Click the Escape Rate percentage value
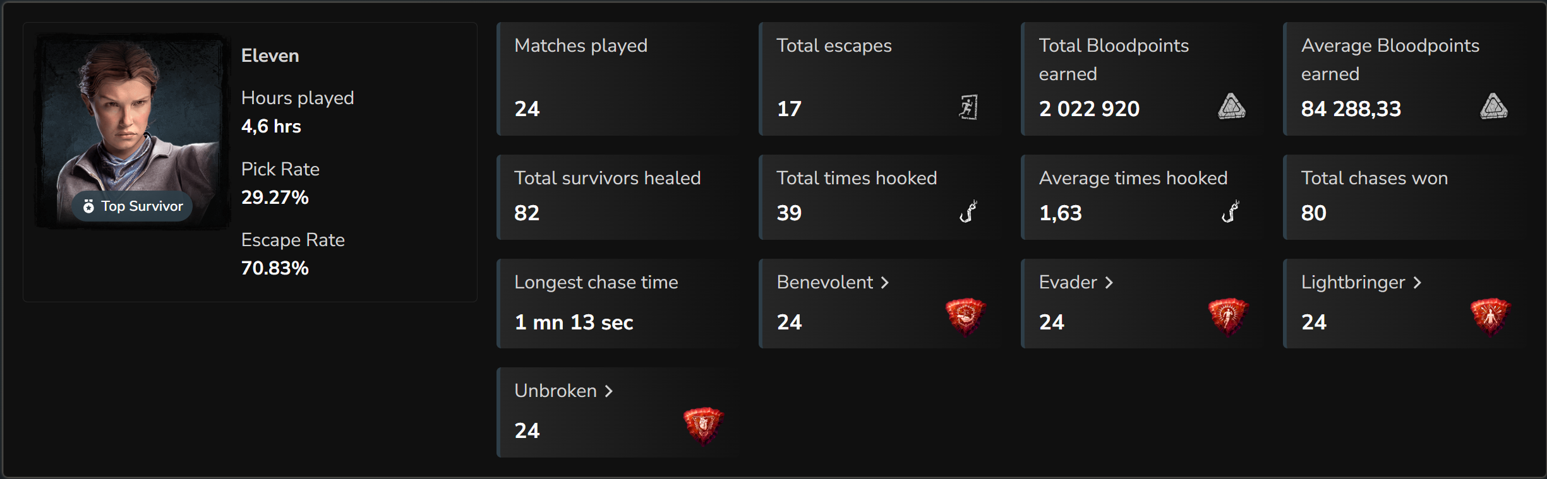Image resolution: width=1547 pixels, height=479 pixels. 275,268
